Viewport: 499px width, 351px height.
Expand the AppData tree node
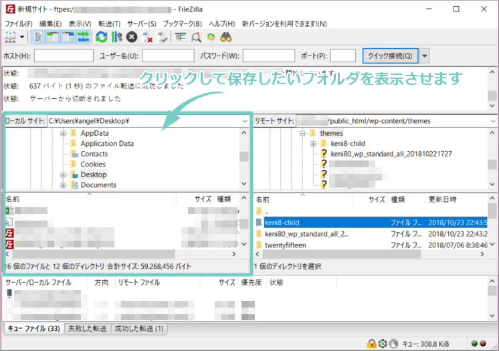(63, 133)
